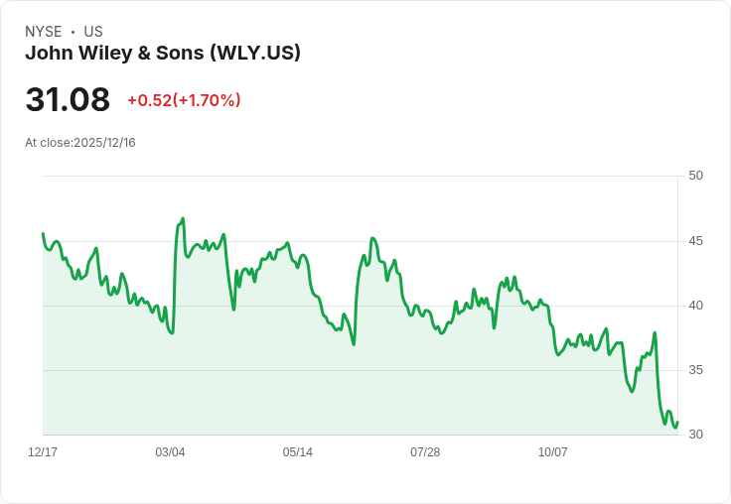Click the rightmost end of the price line

click(677, 423)
